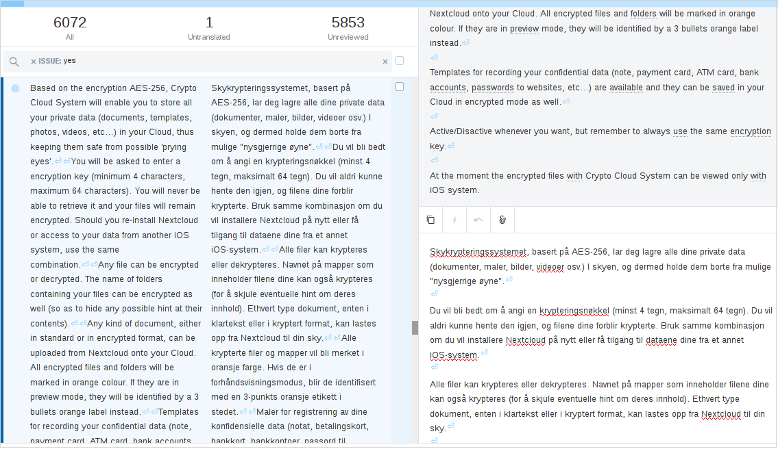Click the glossary term 'encryption' in source
Viewport: 778px width, 449px height.
point(750,131)
